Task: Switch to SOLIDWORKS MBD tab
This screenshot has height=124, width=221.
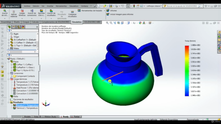Action: pyautogui.click(x=92, y=22)
